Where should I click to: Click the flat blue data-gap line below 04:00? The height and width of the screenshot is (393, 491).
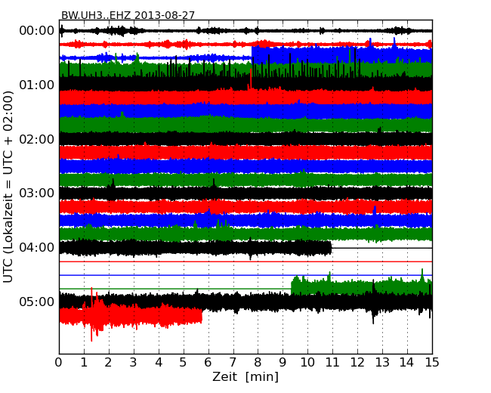[x=246, y=275]
